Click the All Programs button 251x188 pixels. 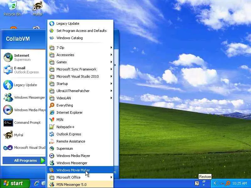[24, 160]
